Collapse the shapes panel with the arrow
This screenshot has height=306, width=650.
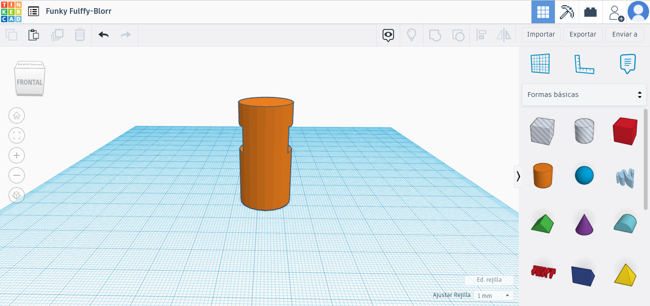tap(518, 176)
